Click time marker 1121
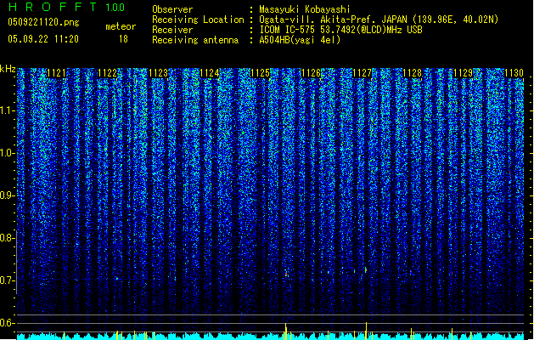This screenshot has height=340, width=534. point(56,73)
